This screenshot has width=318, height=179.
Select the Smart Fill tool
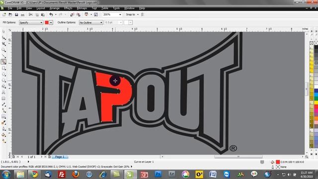pyautogui.click(x=3, y=62)
